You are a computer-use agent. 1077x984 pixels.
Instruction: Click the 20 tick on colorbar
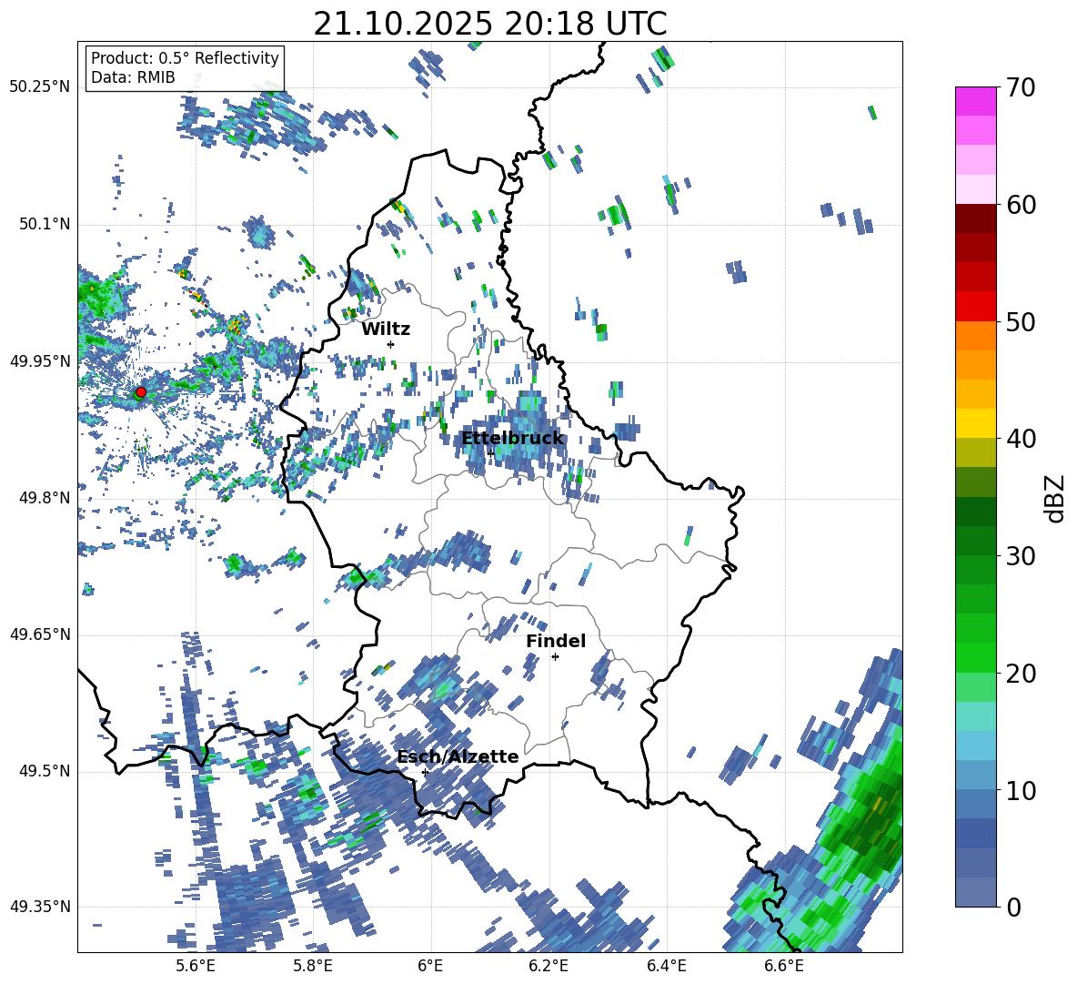1021,673
